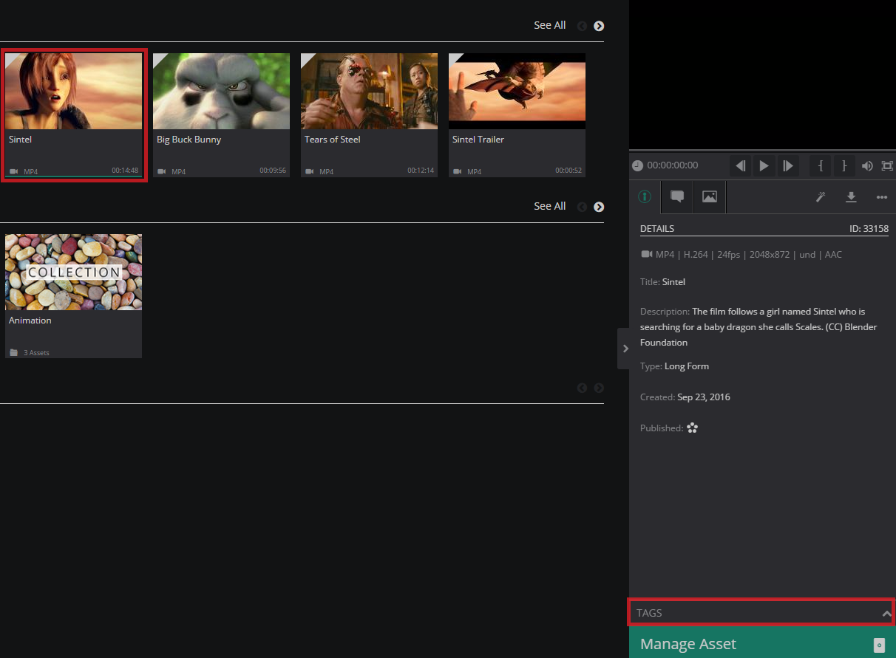The width and height of the screenshot is (896, 658).
Task: Click the Title value Sintel in details
Action: (x=673, y=282)
